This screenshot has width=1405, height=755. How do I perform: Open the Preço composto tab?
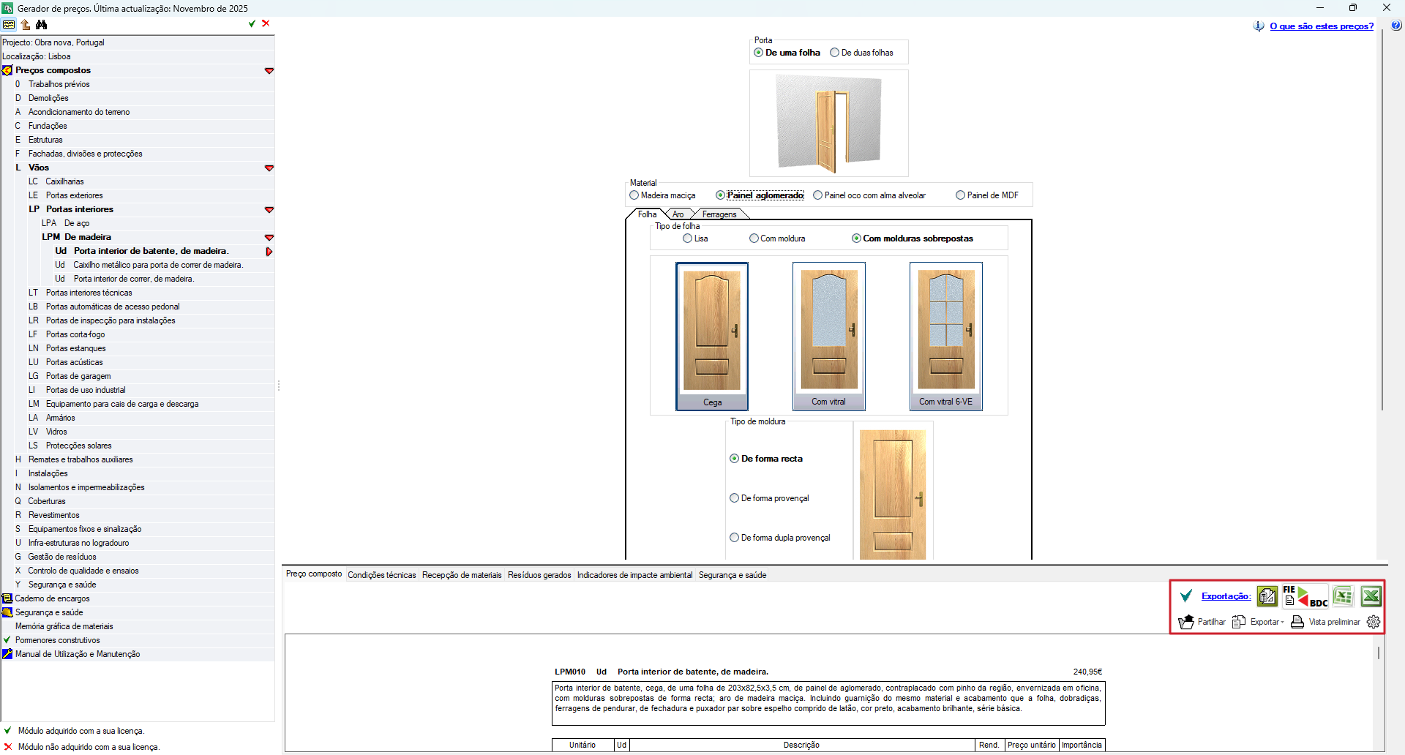[x=314, y=574]
